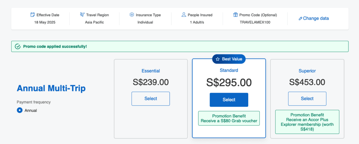
Task: Click the Effective Date calendar icon
Action: pyautogui.click(x=33, y=15)
